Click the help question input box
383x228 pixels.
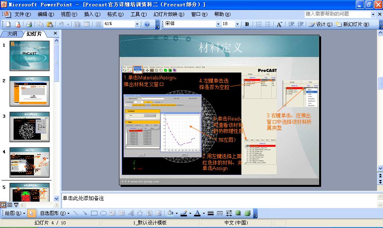337,14
